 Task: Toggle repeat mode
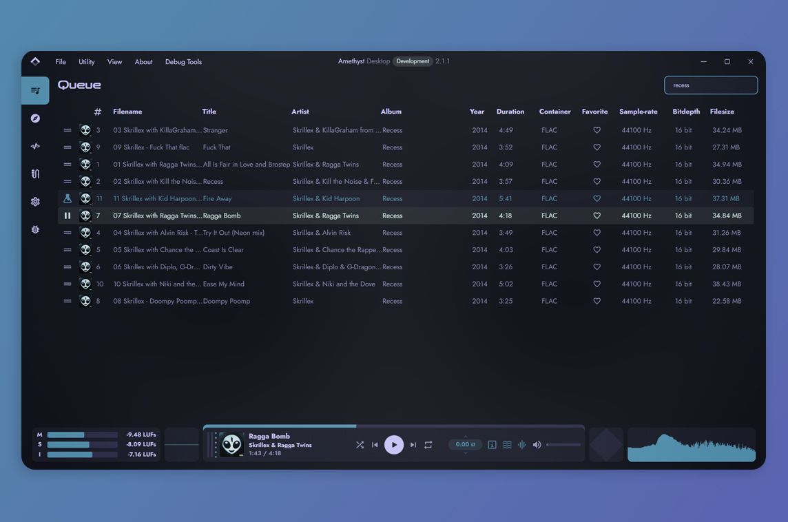pos(428,445)
